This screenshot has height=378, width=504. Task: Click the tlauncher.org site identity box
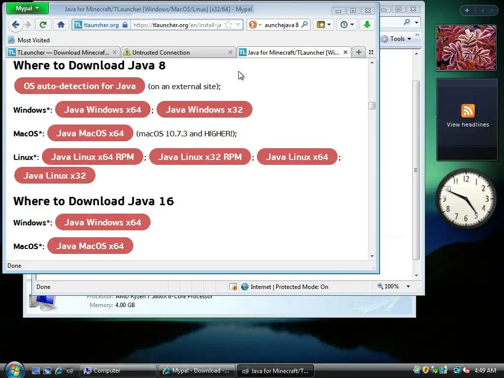[x=101, y=25]
